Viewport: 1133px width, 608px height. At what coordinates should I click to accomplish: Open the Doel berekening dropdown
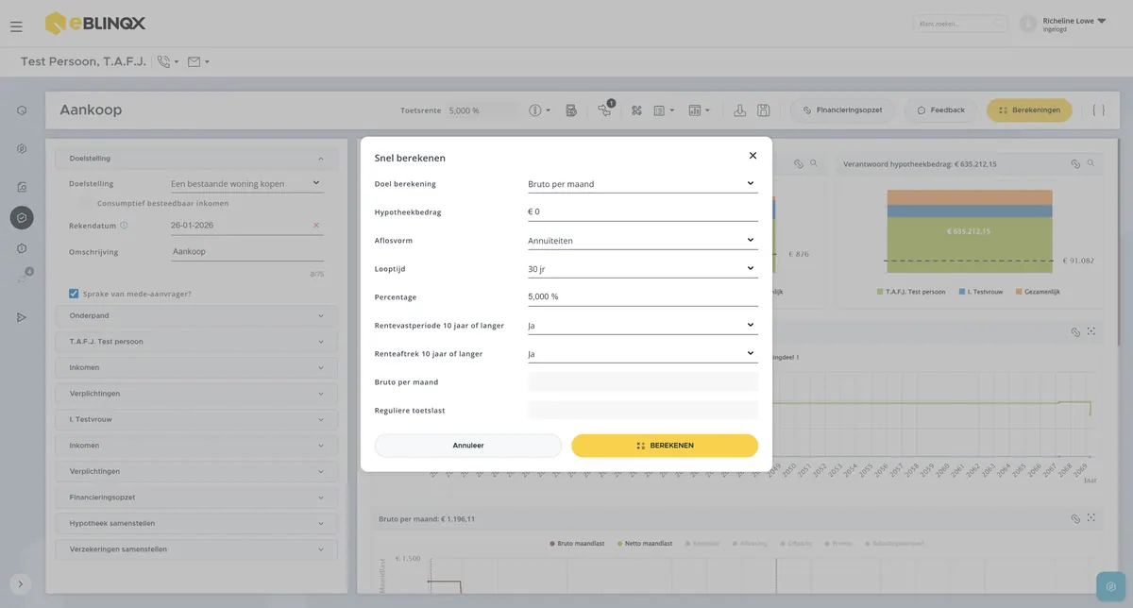(642, 183)
